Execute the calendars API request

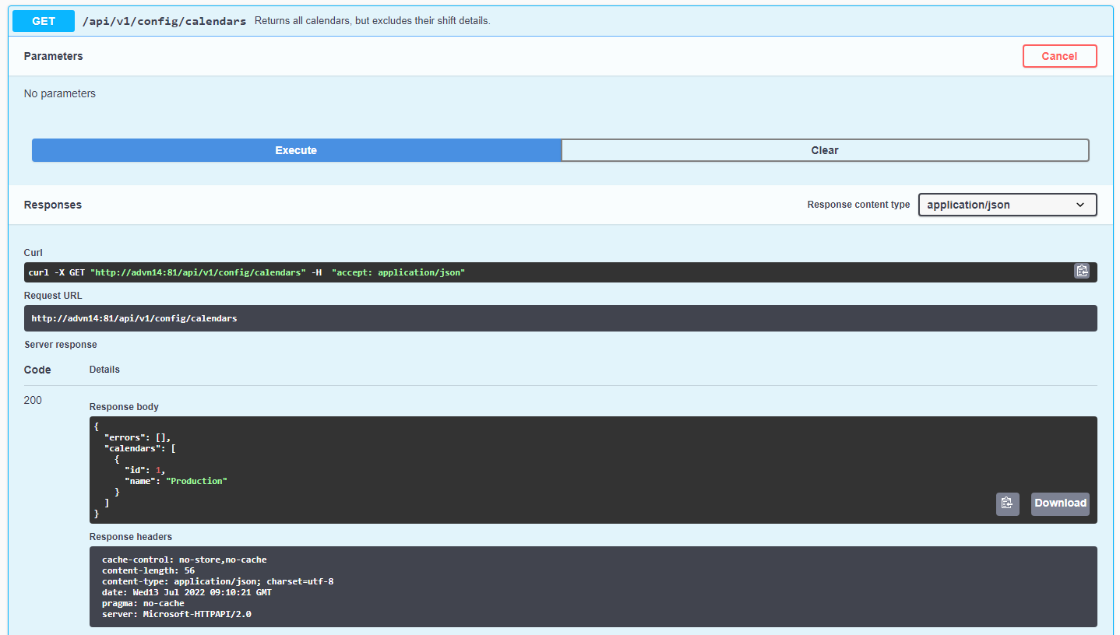tap(296, 149)
